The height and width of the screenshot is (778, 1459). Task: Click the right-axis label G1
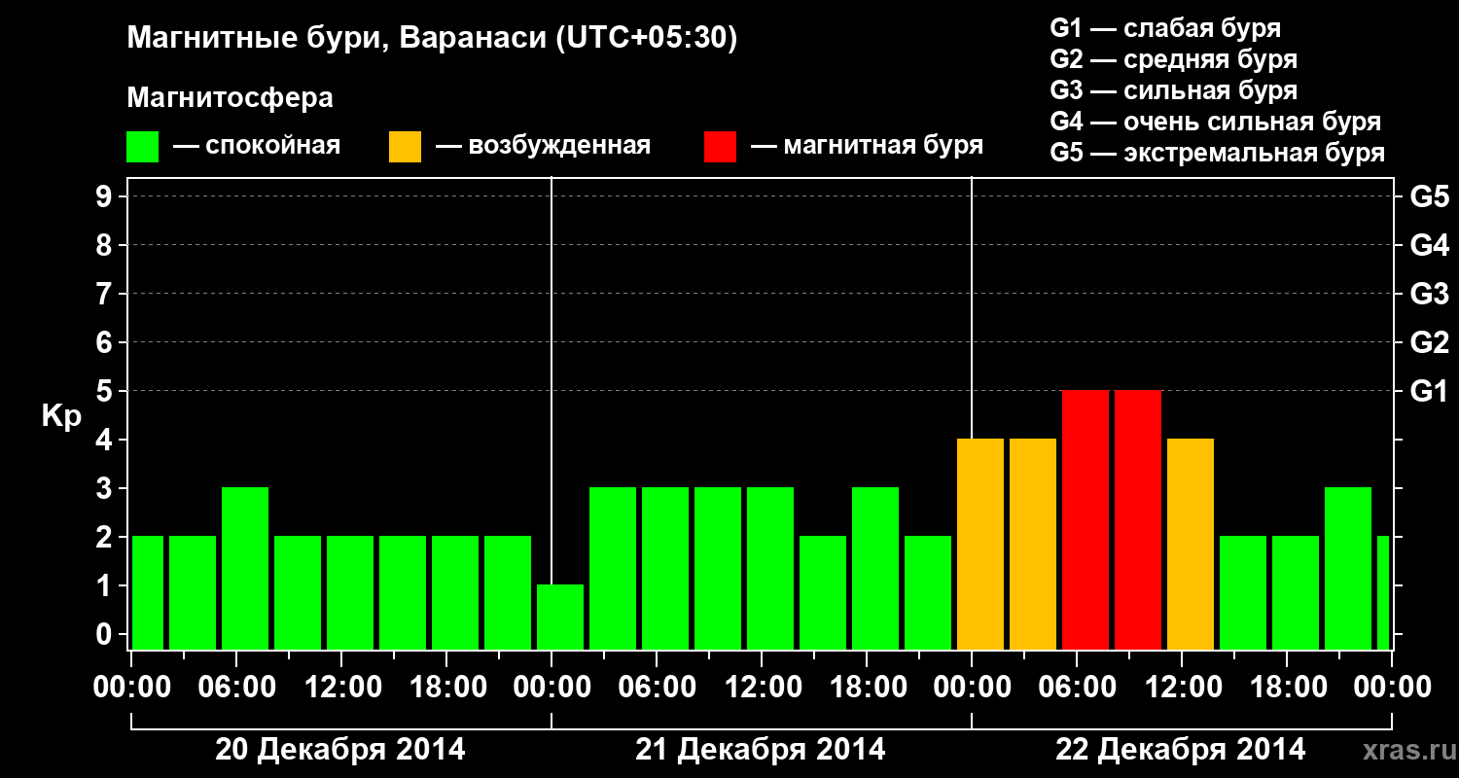1429,391
